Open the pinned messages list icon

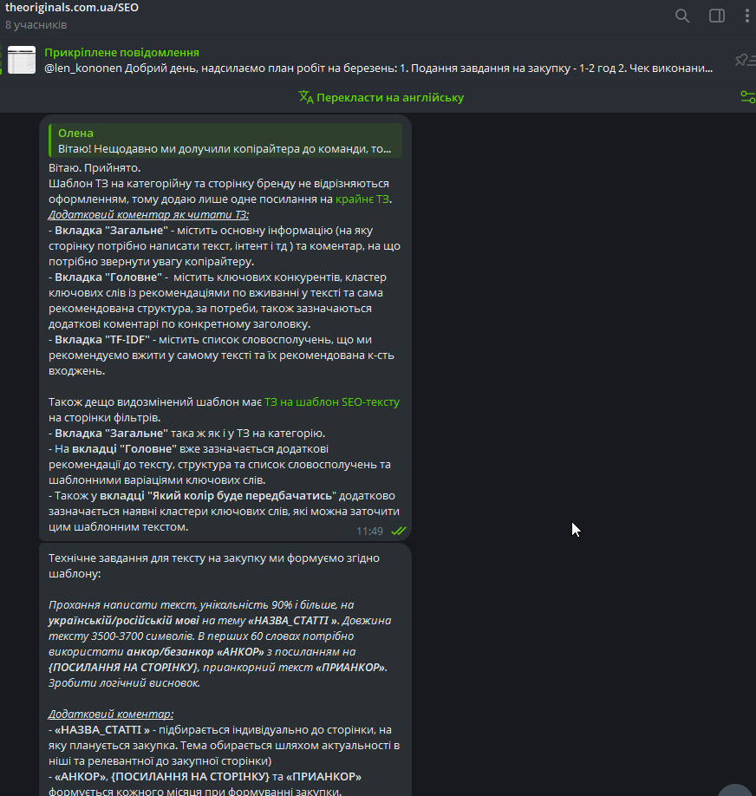745,61
